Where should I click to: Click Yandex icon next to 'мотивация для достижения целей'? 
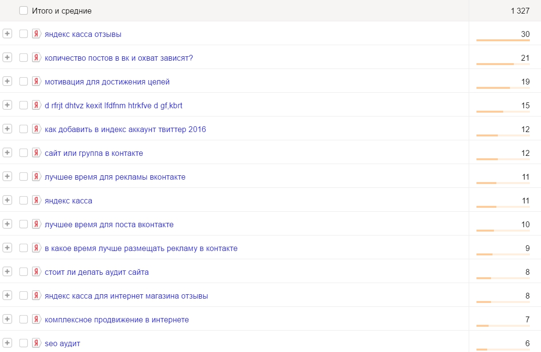tap(36, 82)
